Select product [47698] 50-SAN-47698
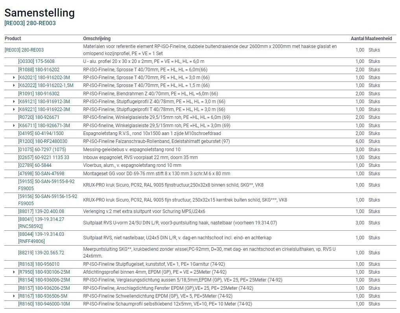 [x=41, y=173]
